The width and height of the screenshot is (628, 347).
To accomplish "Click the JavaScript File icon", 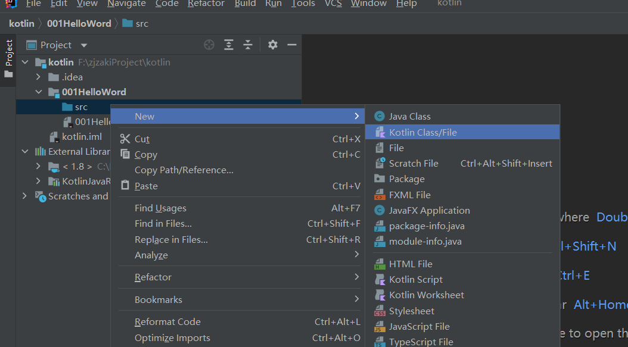I will tap(380, 327).
